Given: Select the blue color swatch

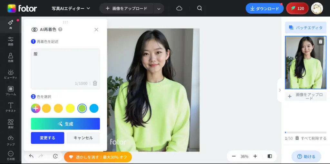Looking at the screenshot, I should [94, 108].
